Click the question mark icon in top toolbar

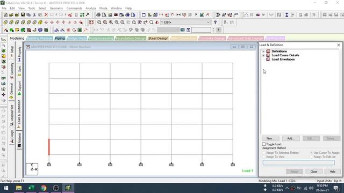[x=196, y=15]
